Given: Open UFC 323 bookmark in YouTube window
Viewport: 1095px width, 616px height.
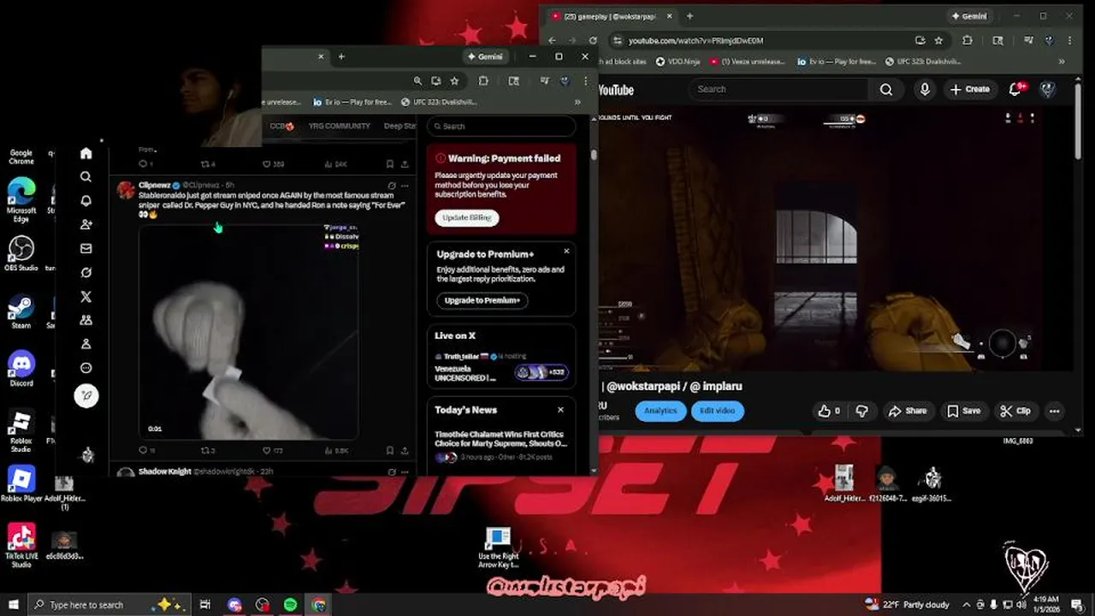Looking at the screenshot, I should point(923,62).
